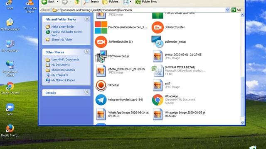Expand the Details panel

point(86,92)
